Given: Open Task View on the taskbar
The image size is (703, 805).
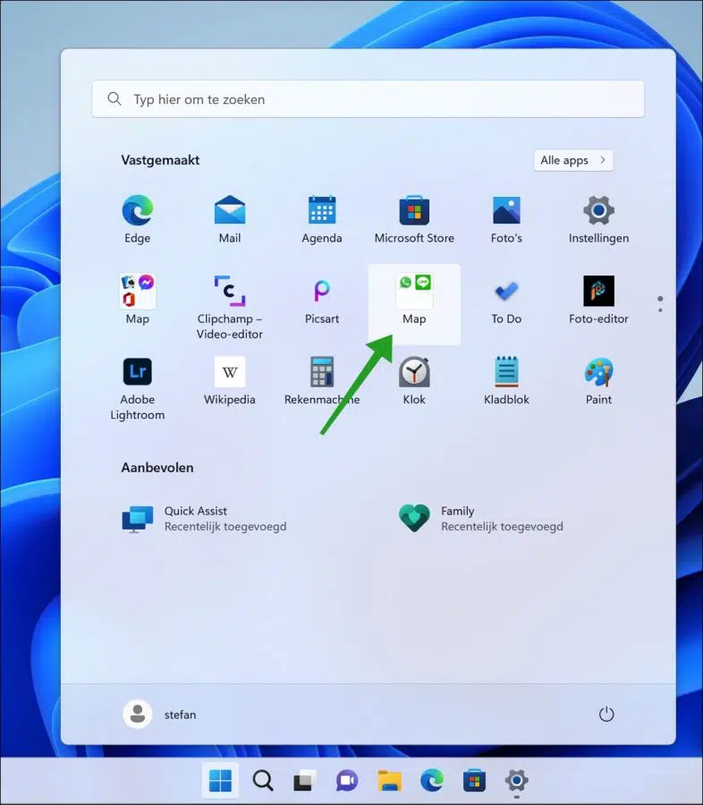Looking at the screenshot, I should tap(304, 781).
